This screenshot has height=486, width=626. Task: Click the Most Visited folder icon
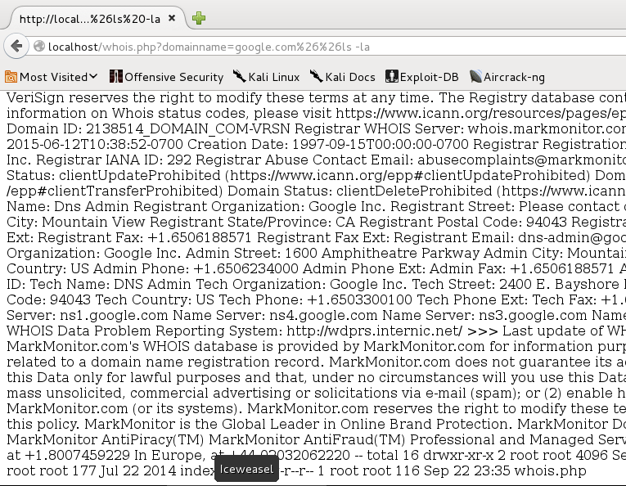click(11, 77)
